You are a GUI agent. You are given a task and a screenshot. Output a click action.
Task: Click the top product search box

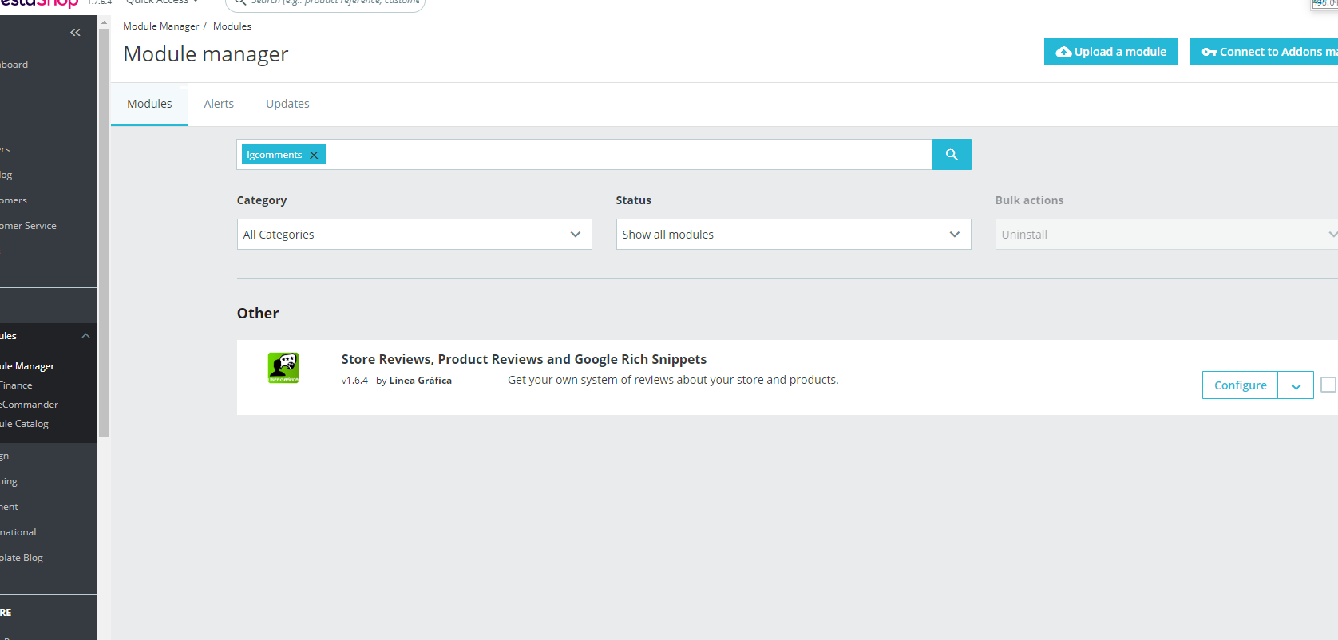[326, 3]
